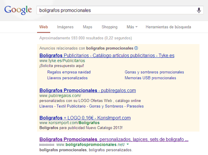Screen dimensions: 208x155
Task: Expand dropdown arrow next to boligrafospromocionales.net URL
Action: pos(128,144)
